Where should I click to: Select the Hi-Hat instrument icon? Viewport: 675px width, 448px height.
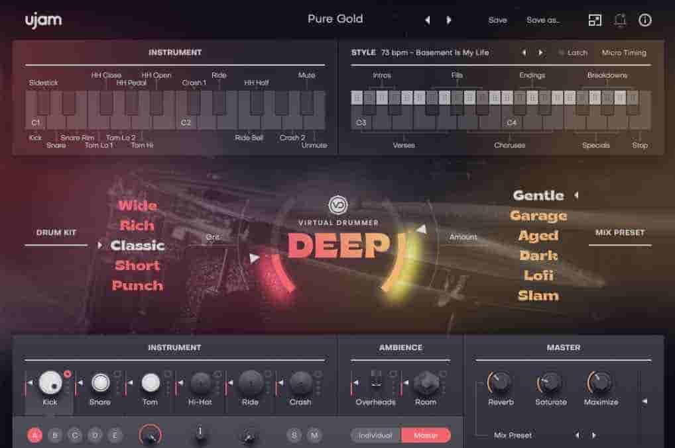[x=201, y=382]
